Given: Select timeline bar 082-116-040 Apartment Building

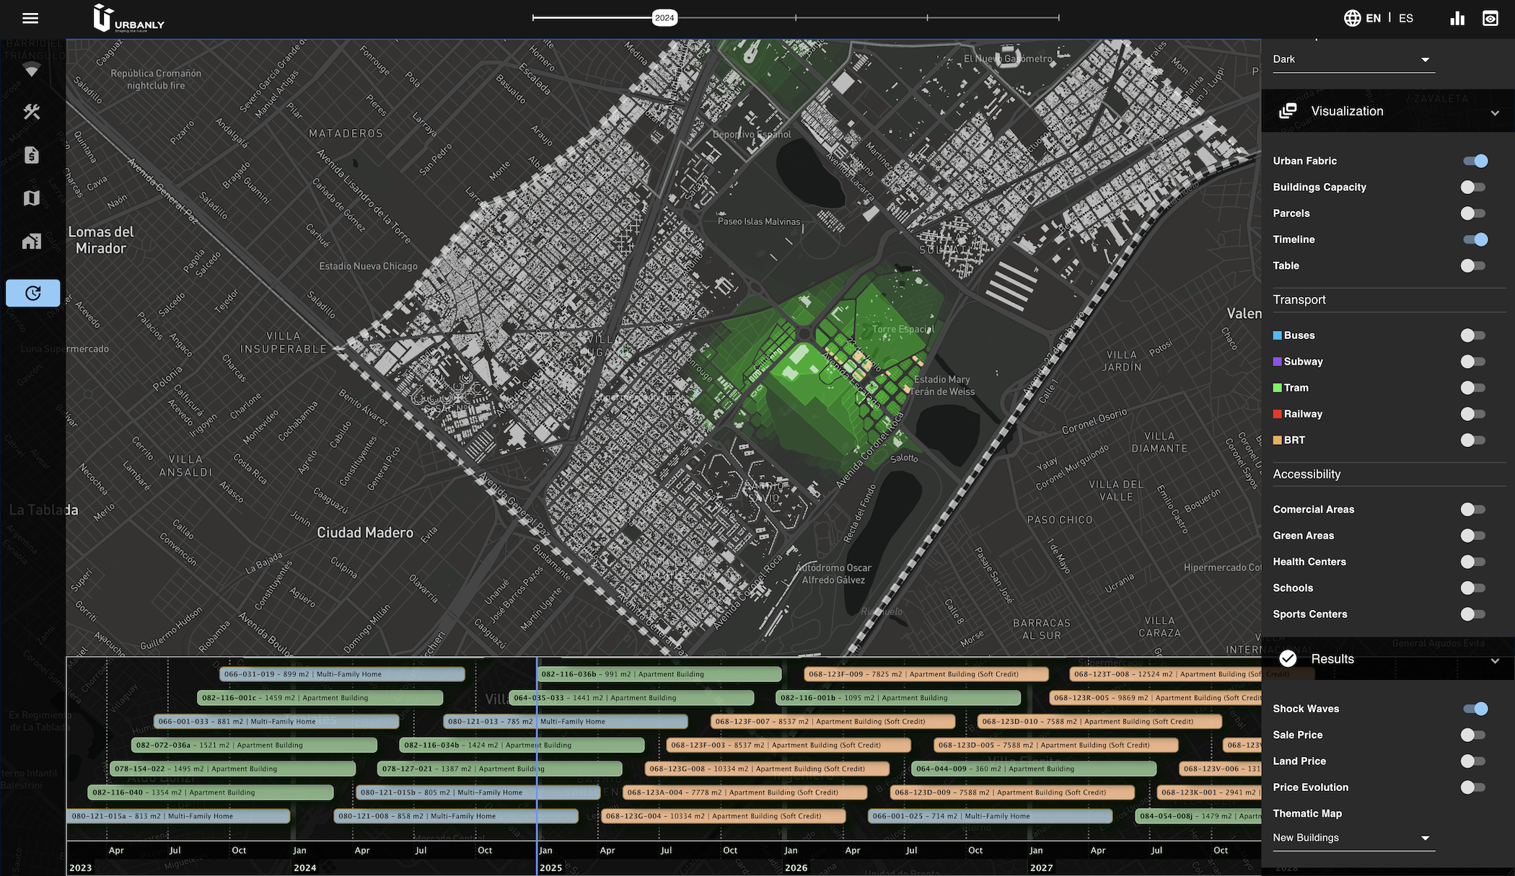Looking at the screenshot, I should click(x=211, y=792).
